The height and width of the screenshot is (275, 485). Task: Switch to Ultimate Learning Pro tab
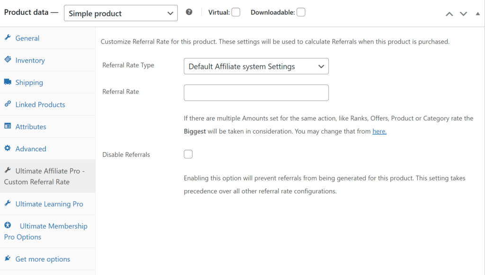point(49,204)
